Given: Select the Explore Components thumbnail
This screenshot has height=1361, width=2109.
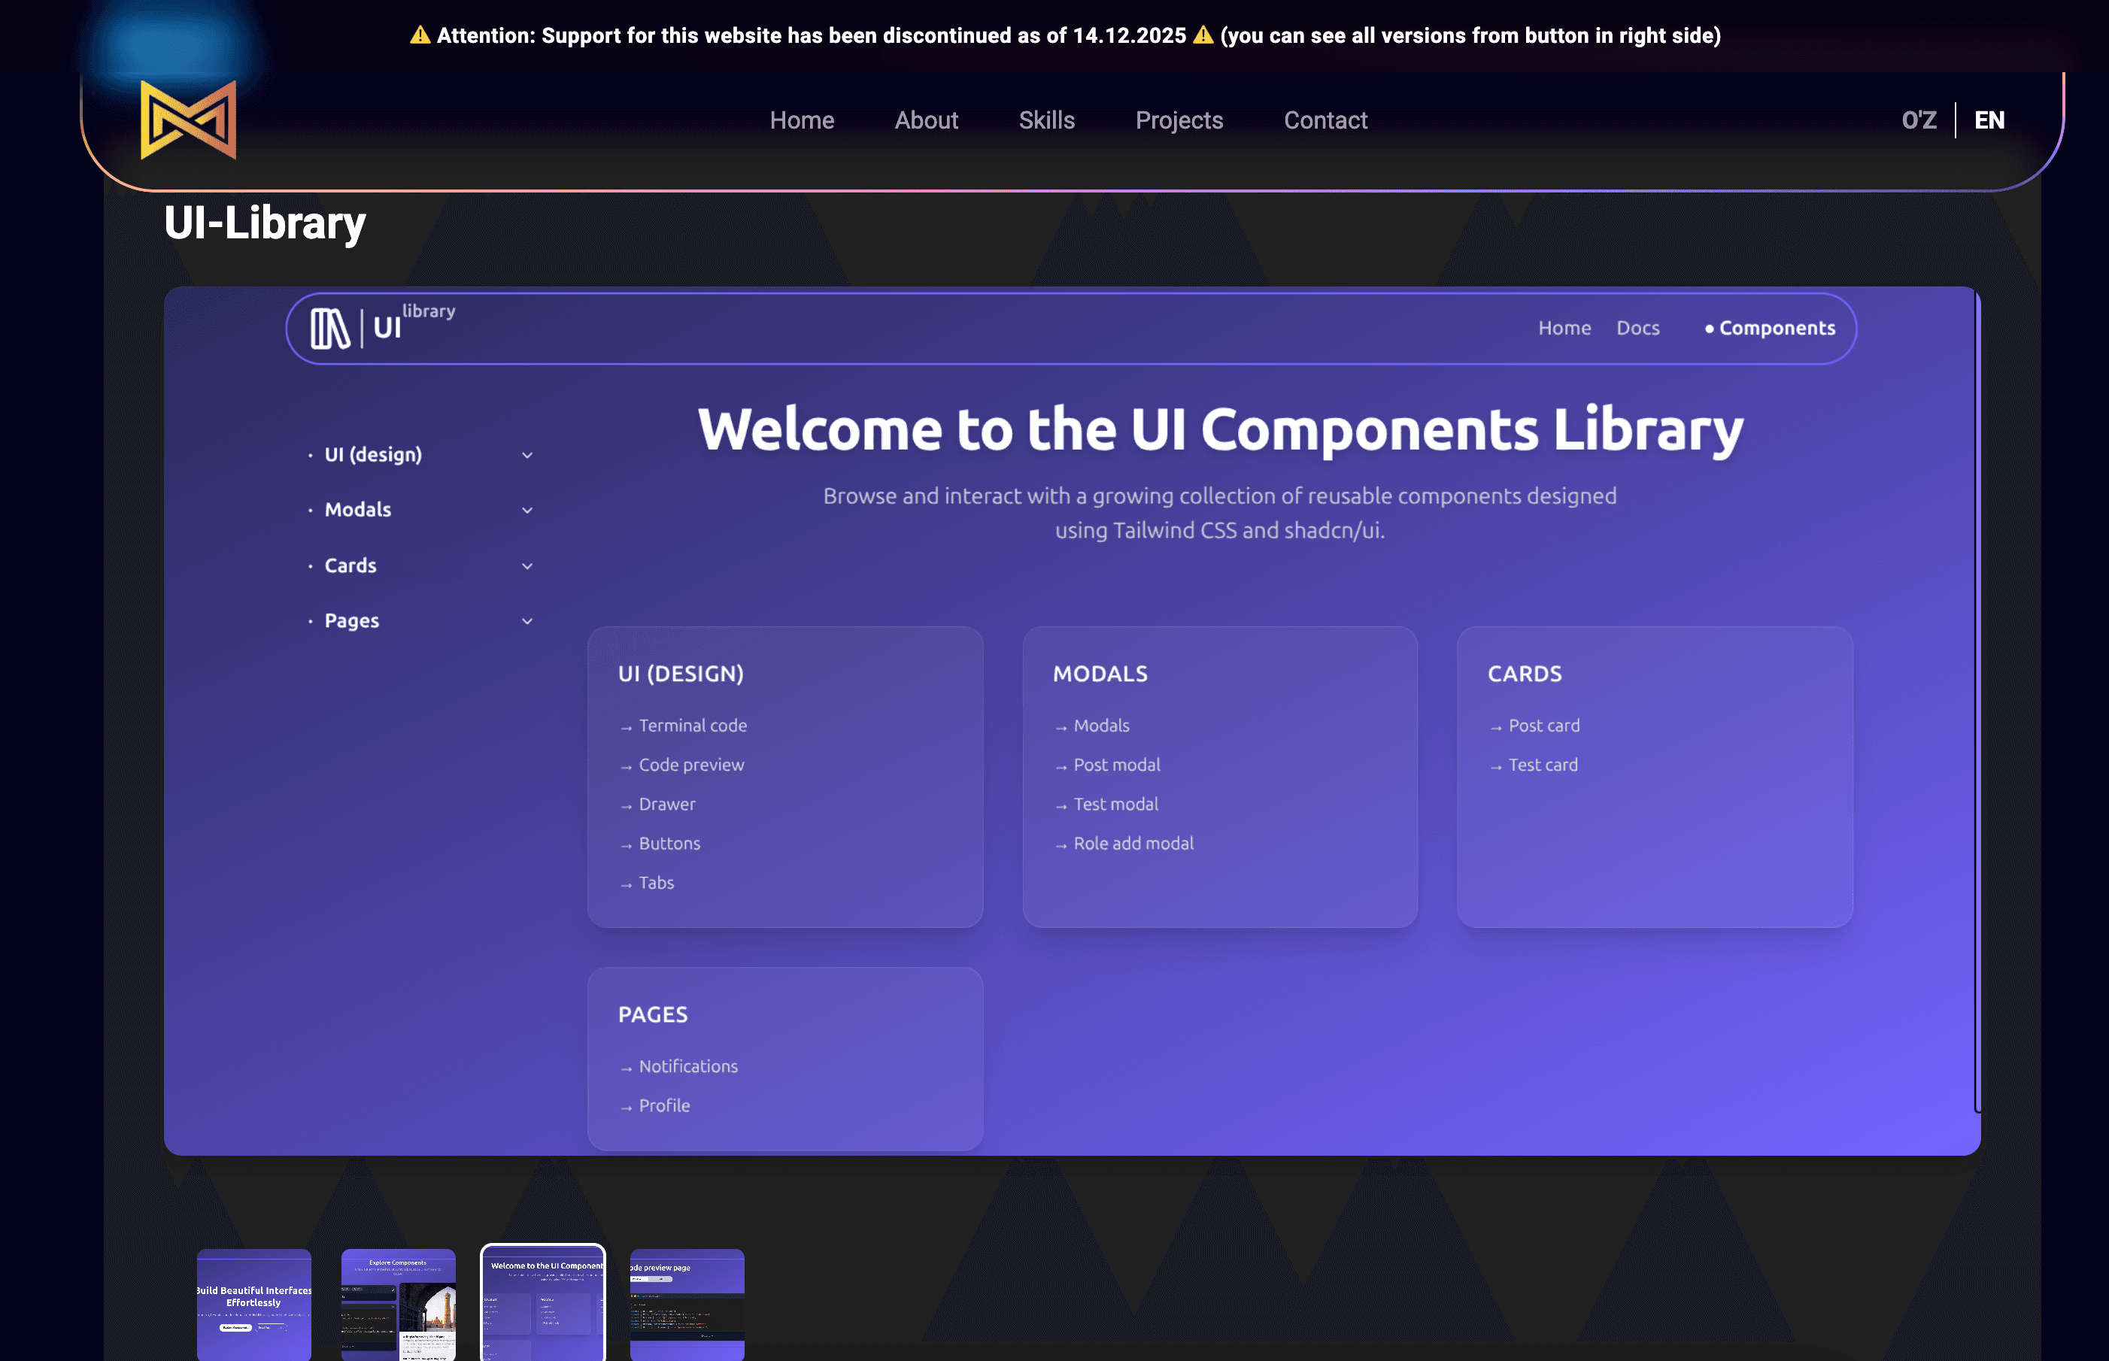Looking at the screenshot, I should [398, 1305].
